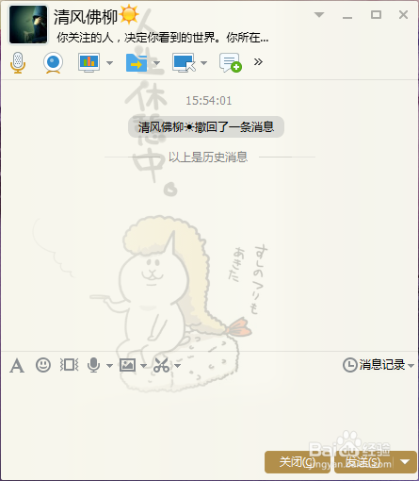
Task: Maximize the chat window
Action: coord(376,15)
